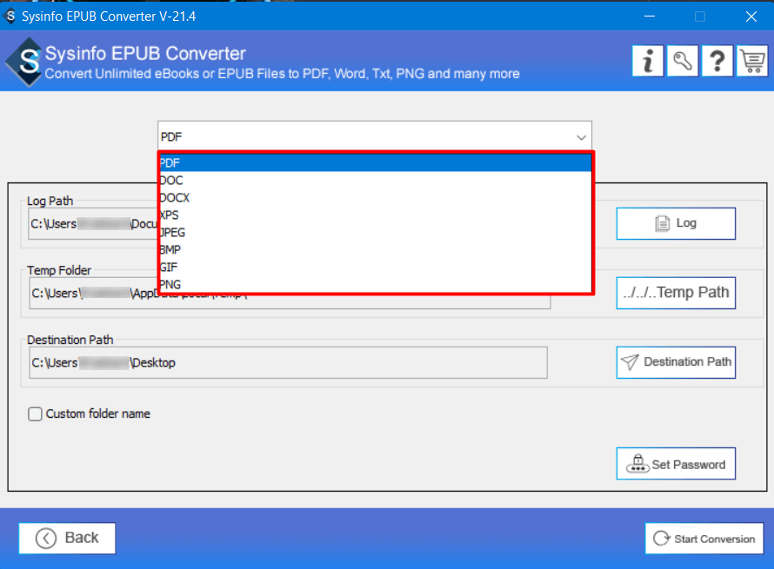
Task: Minimize the EPUB Converter window
Action: (x=650, y=17)
